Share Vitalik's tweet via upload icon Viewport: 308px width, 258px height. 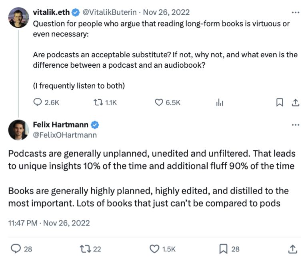(295, 103)
